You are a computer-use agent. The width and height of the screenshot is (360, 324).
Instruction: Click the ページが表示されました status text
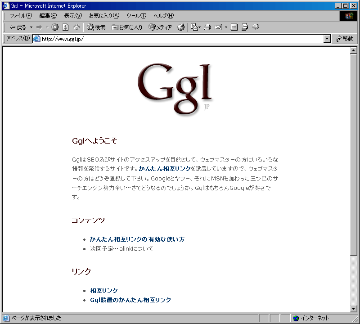pyautogui.click(x=36, y=318)
